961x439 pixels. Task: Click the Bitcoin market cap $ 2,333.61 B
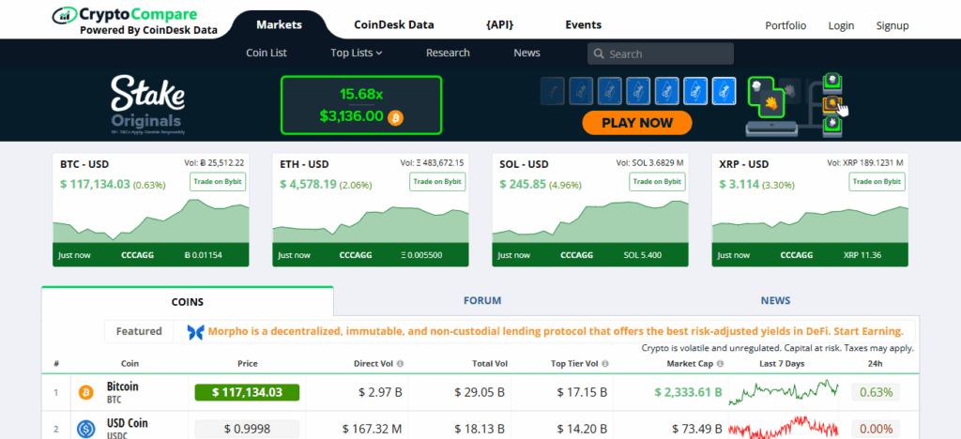[x=689, y=392]
